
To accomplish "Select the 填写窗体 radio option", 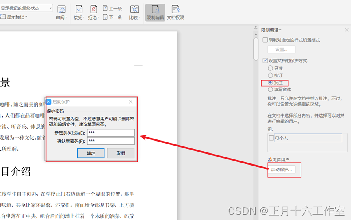I will 270,89.
